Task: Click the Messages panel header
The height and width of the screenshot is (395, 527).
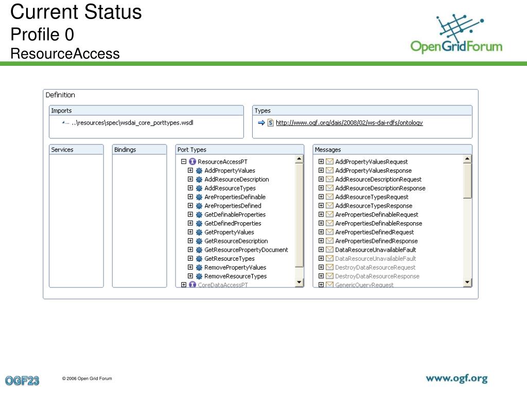Action: point(392,150)
